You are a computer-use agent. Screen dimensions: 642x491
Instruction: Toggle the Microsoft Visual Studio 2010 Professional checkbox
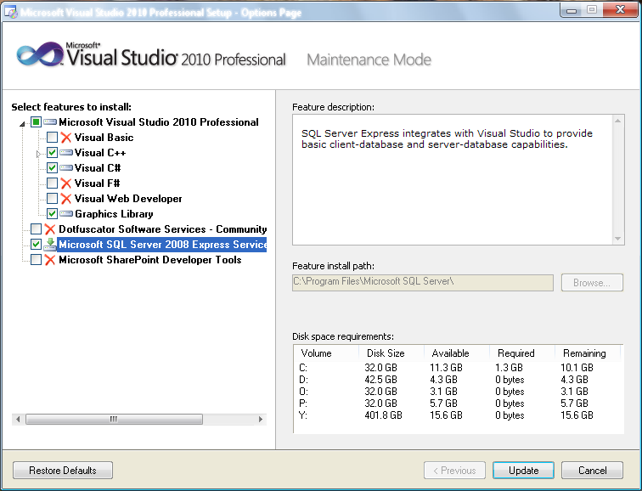tap(36, 122)
